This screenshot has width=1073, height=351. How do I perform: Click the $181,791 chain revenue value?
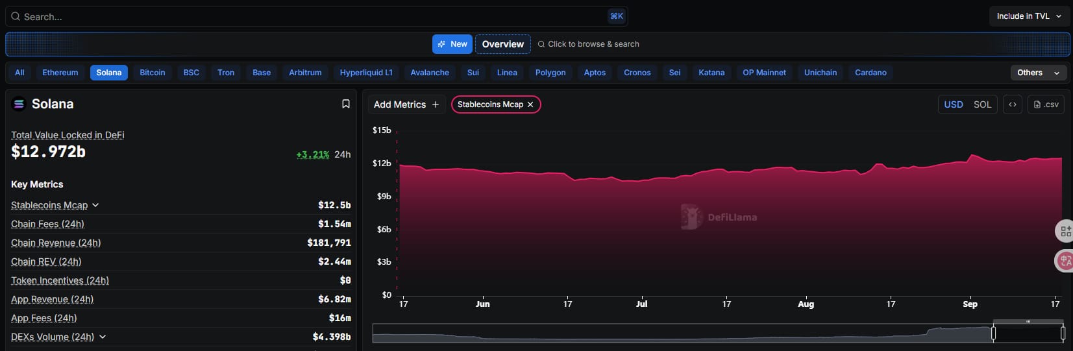[329, 243]
